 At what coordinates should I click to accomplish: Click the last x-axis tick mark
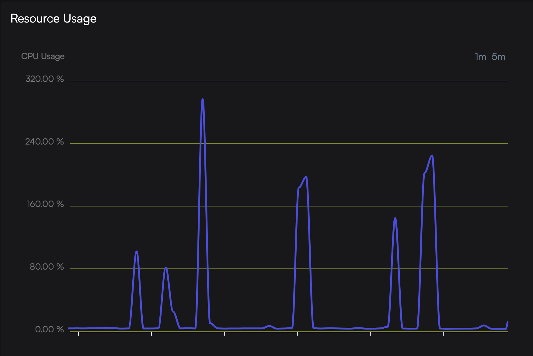444,334
